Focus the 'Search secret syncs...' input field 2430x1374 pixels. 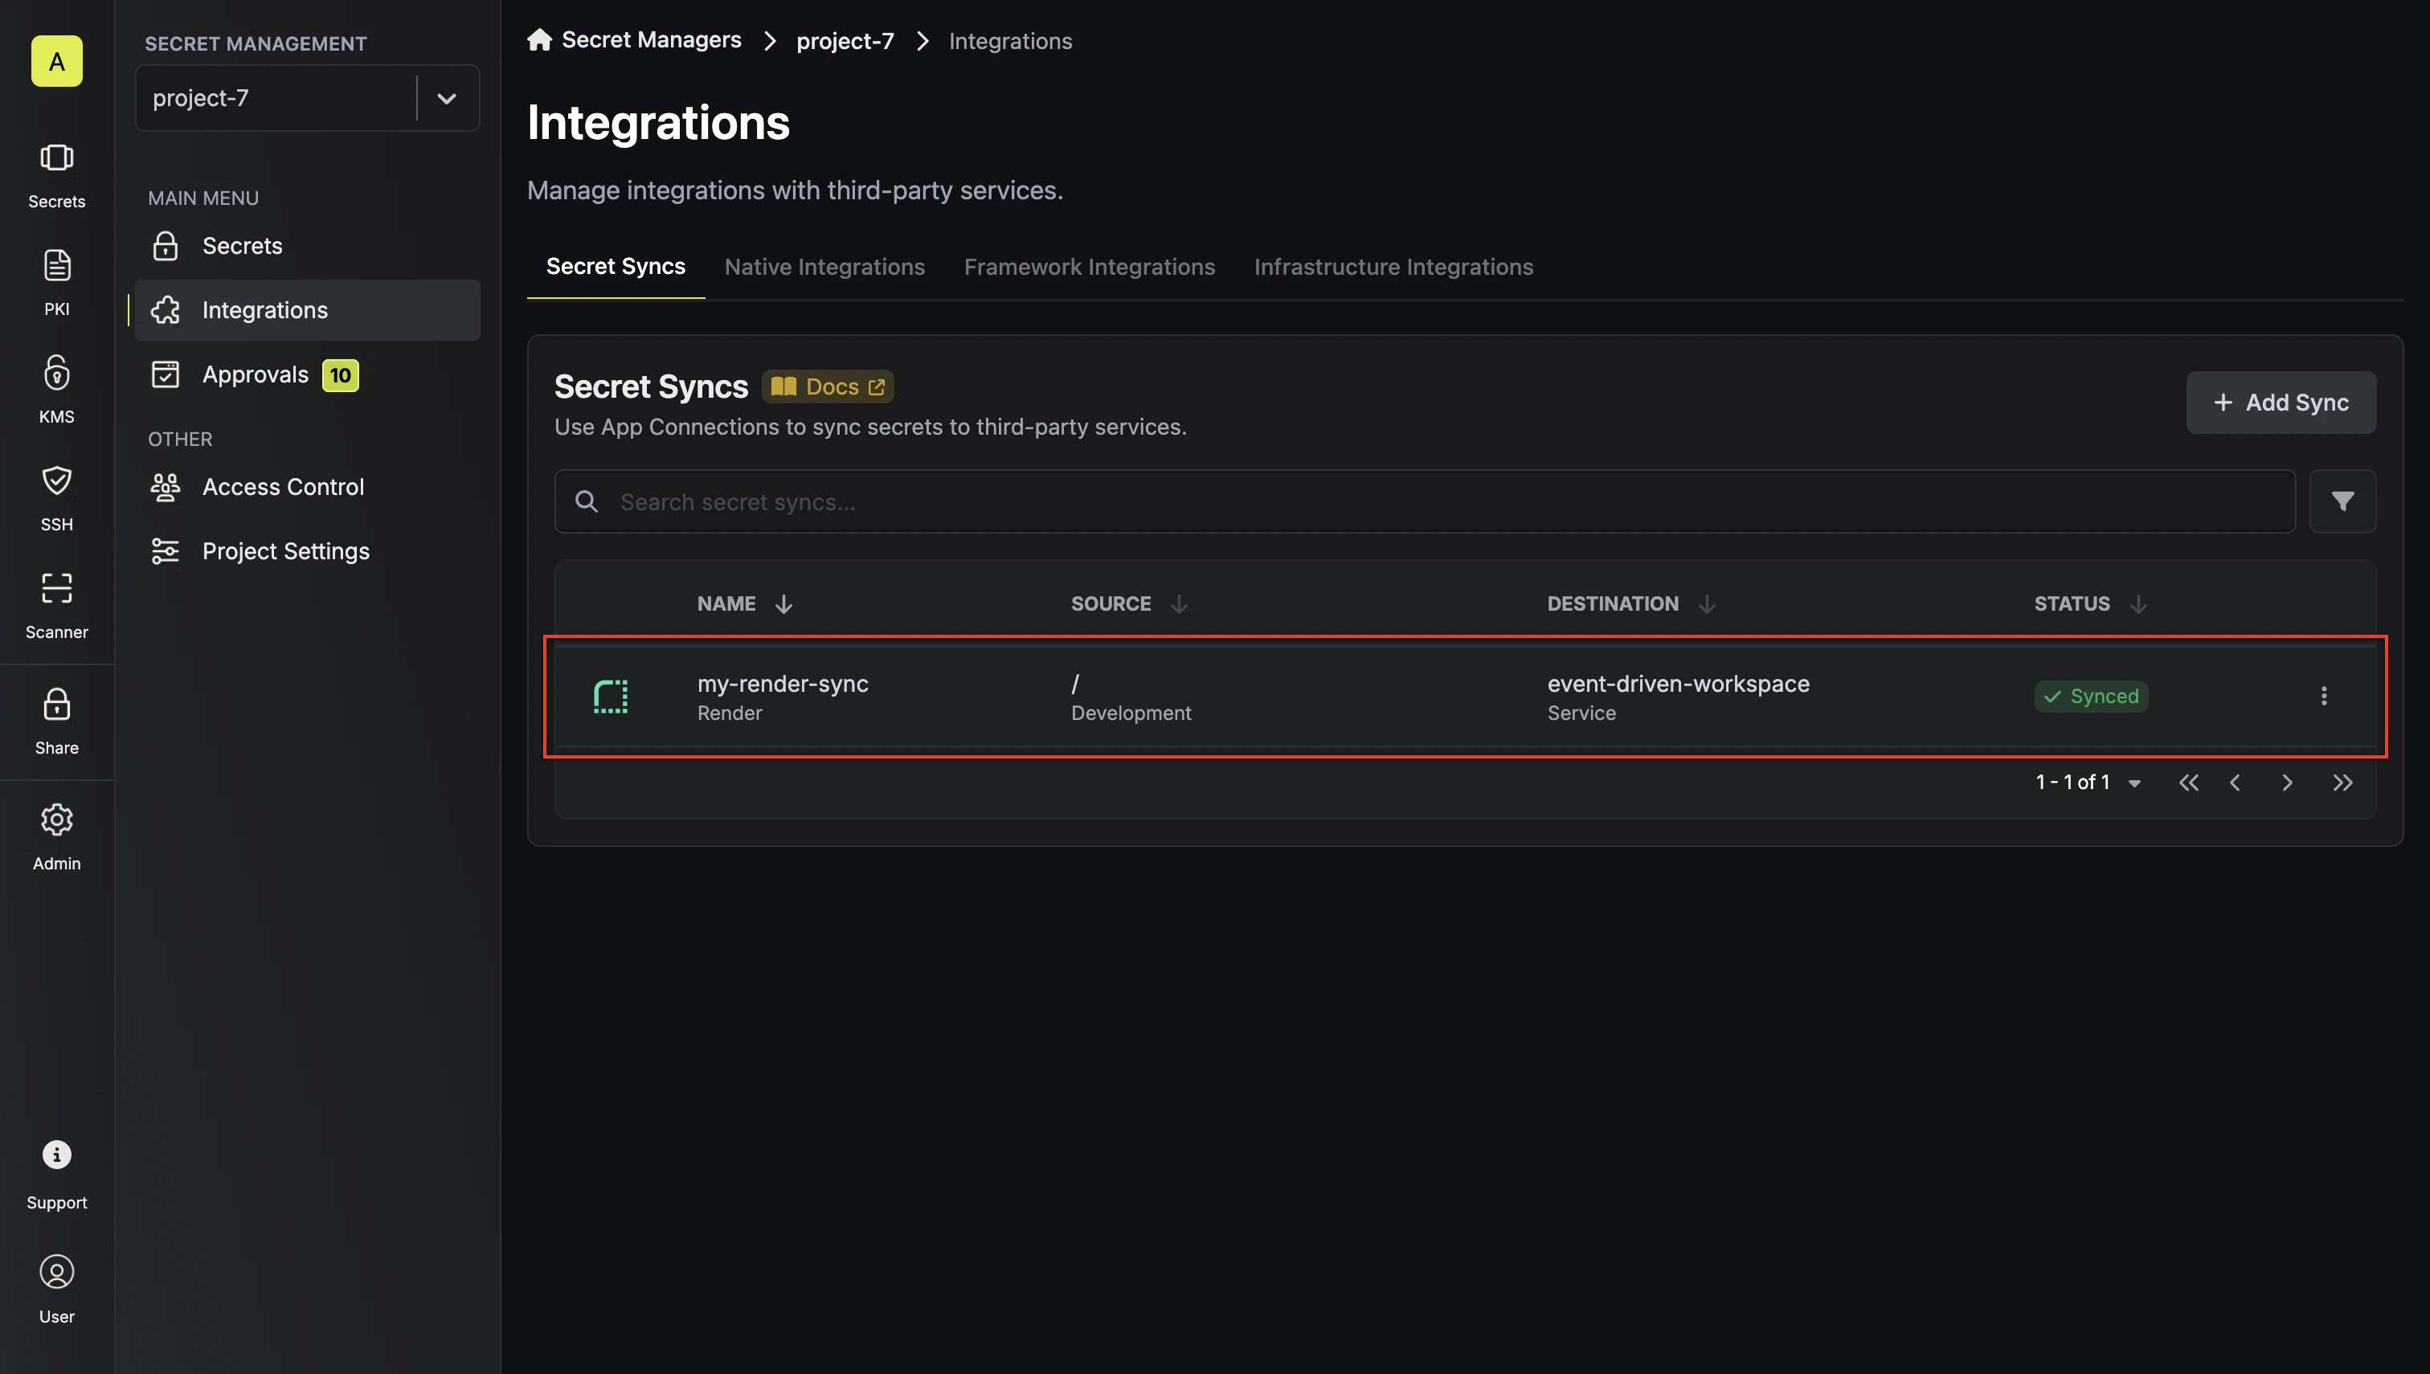tap(1424, 501)
